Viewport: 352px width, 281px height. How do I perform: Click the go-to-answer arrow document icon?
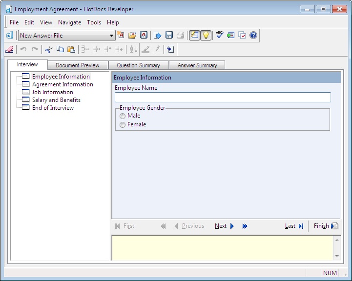coord(170,49)
